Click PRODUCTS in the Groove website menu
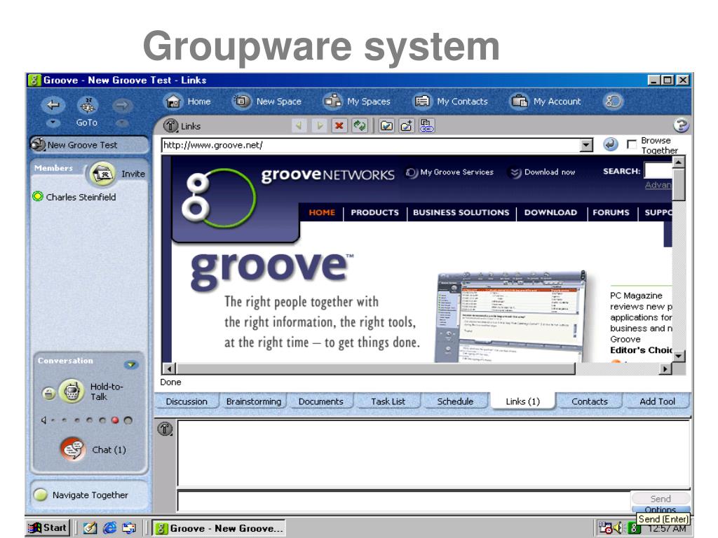The image size is (718, 538). (374, 212)
